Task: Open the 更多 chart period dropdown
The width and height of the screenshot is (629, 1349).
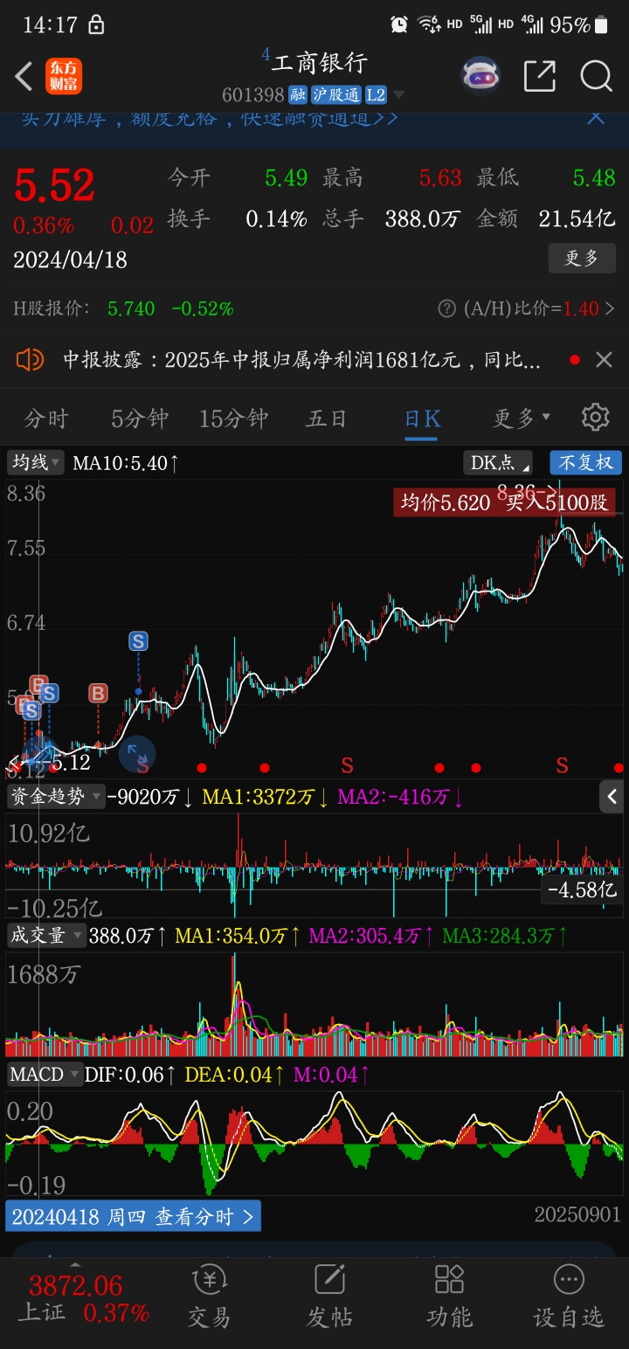Action: [522, 419]
